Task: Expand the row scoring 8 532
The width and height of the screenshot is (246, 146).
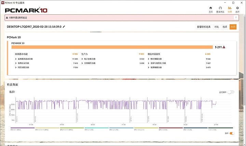Action: (x=82, y=59)
